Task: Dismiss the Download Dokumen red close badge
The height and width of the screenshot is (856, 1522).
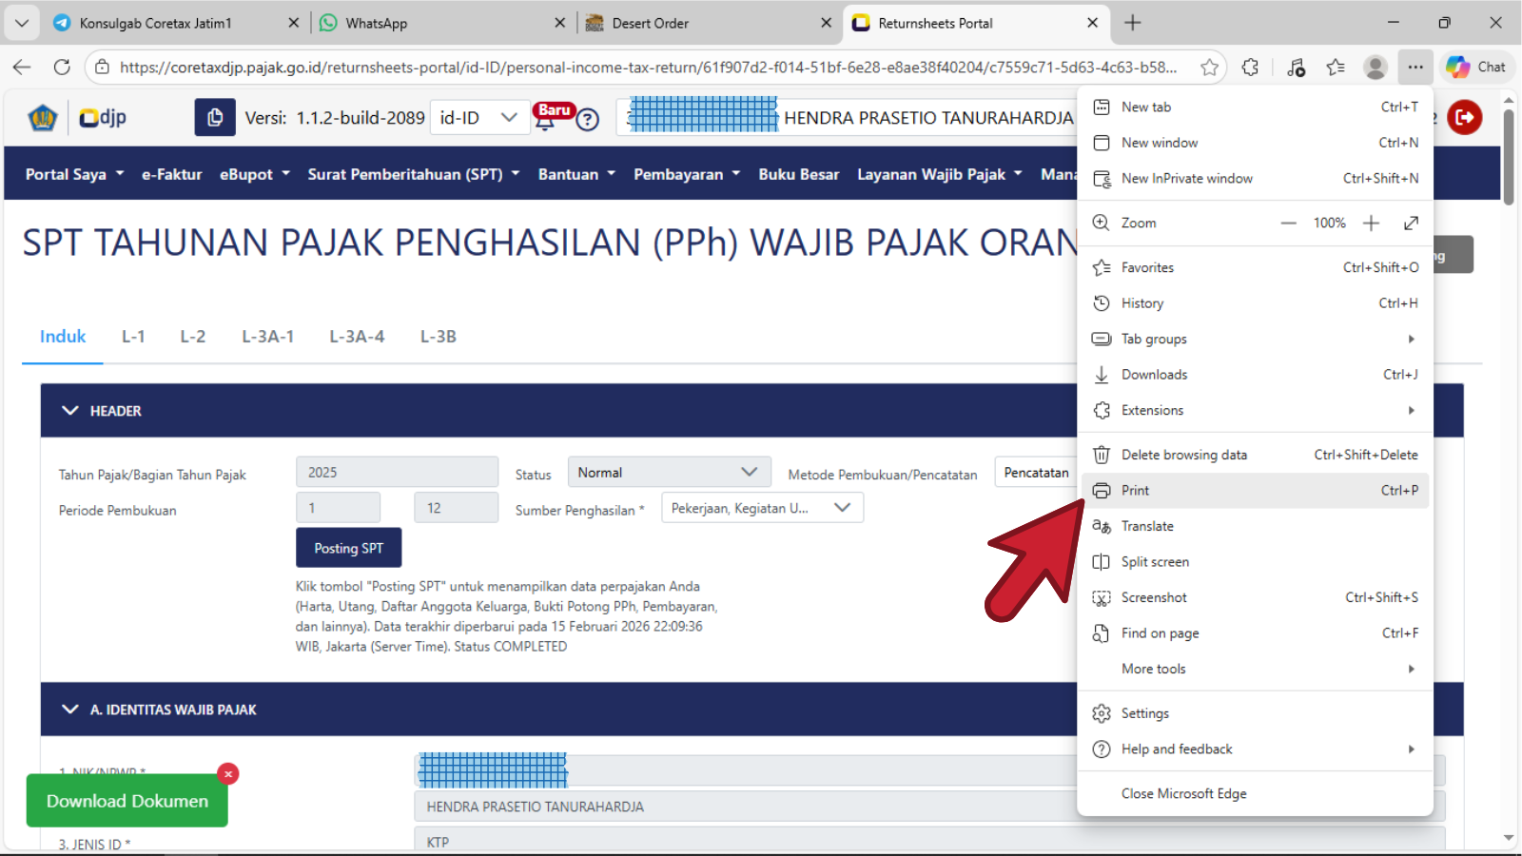Action: tap(227, 774)
